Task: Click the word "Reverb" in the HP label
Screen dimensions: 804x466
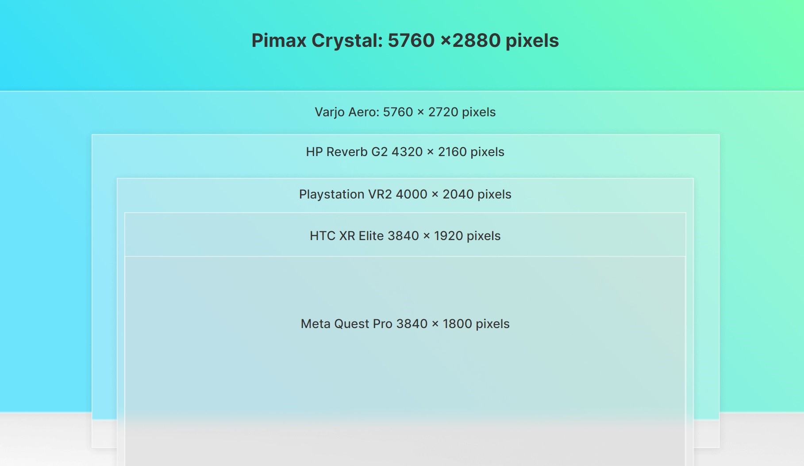Action: point(347,152)
